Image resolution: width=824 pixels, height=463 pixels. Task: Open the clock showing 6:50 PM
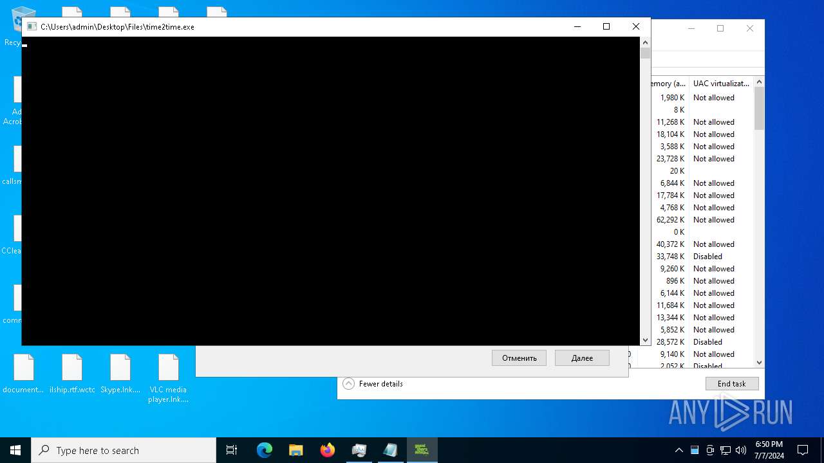pos(769,450)
